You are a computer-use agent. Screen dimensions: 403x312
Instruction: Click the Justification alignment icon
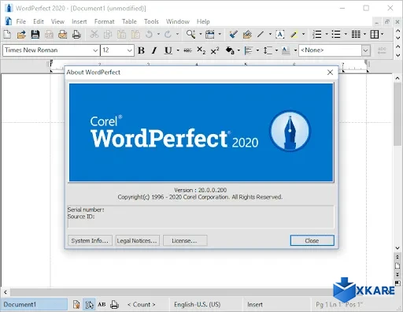tap(248, 50)
